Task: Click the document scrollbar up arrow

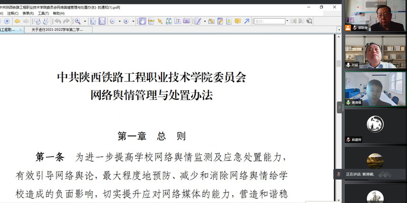Action: pyautogui.click(x=338, y=37)
